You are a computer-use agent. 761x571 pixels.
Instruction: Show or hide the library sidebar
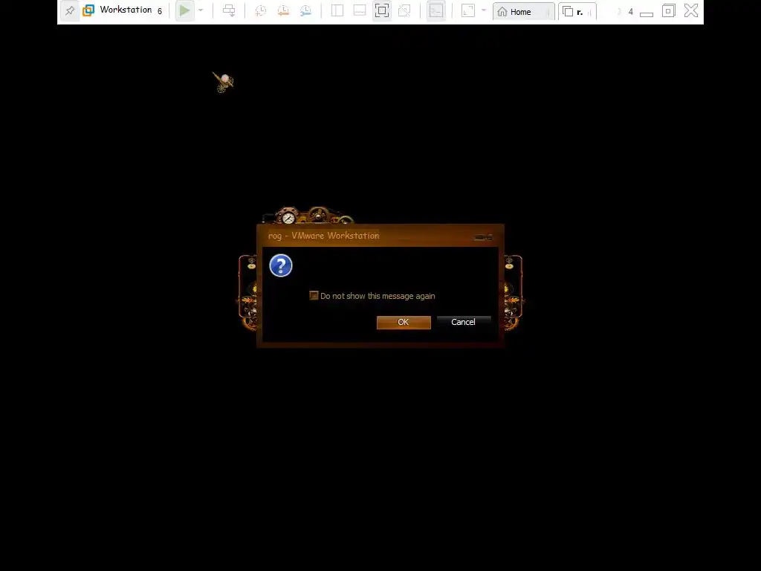(337, 10)
